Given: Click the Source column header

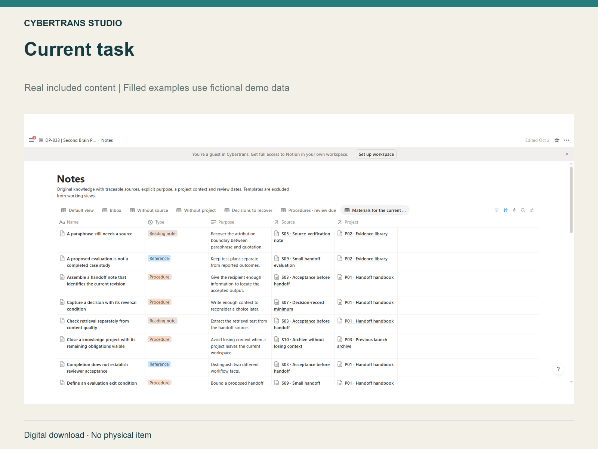Looking at the screenshot, I should tap(284, 222).
